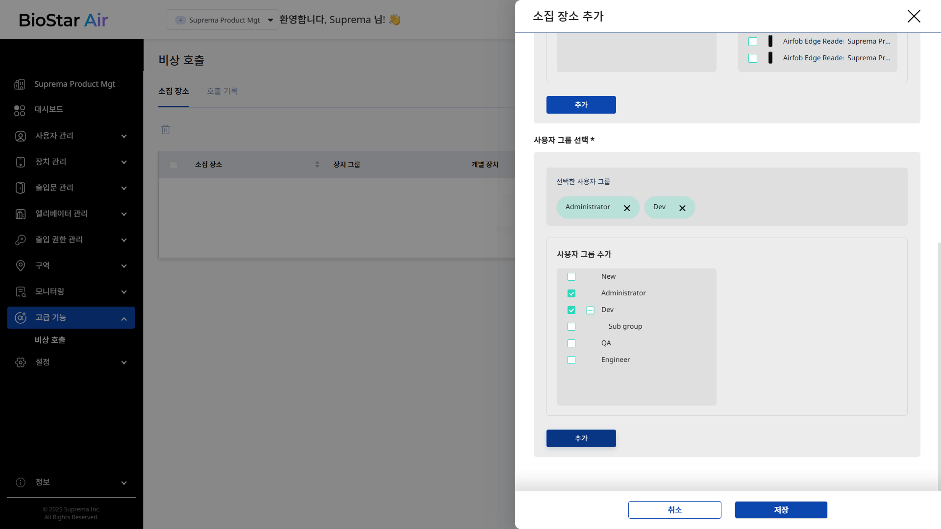Screen dimensions: 941x529
Task: Check the QA user group checkbox
Action: (x=571, y=343)
